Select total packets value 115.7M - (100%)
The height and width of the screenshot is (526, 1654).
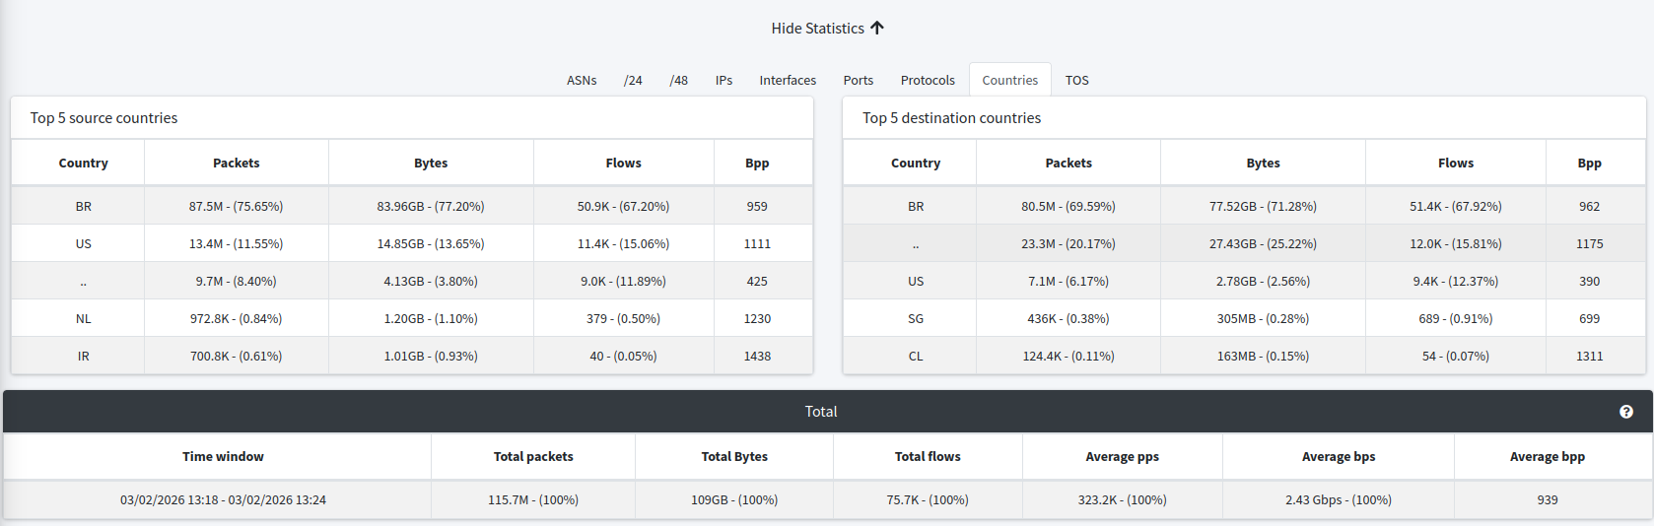click(533, 499)
